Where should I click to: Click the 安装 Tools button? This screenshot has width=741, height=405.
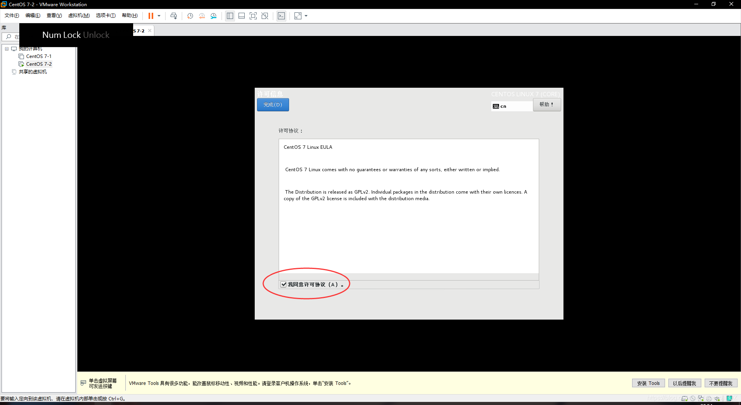click(648, 383)
